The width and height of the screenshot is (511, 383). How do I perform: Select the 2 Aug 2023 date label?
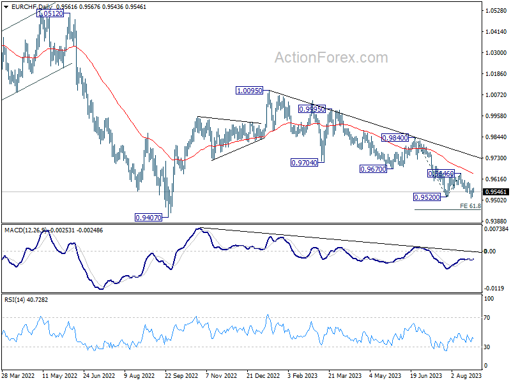tap(466, 375)
